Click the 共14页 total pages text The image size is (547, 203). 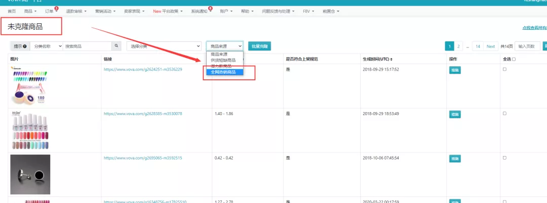point(506,46)
